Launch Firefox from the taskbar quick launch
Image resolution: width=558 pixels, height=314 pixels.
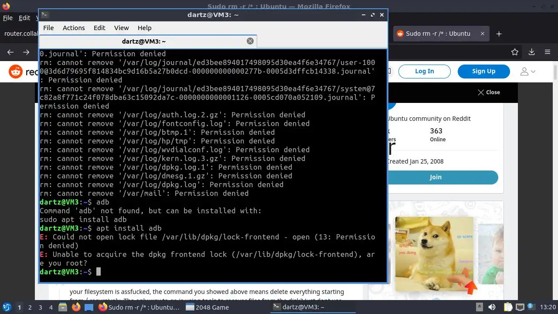(76, 307)
